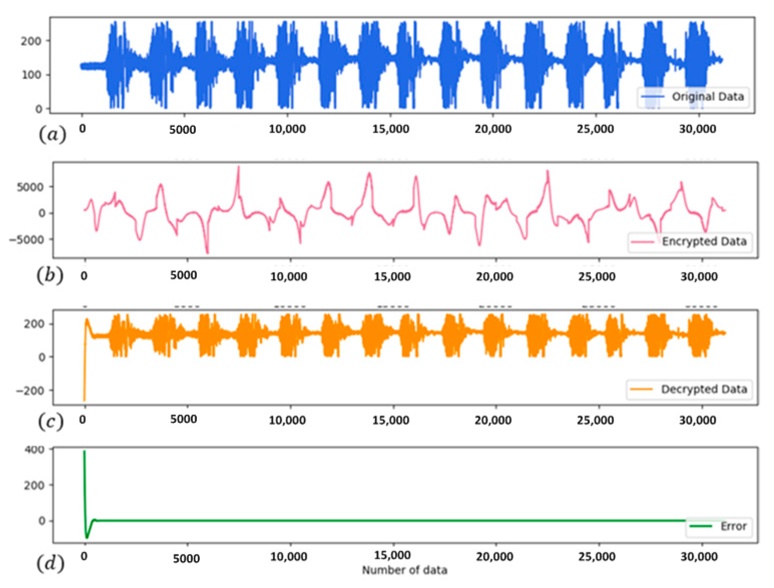
Task: Click the 15,000 tick under original data plot
Action: 391,129
